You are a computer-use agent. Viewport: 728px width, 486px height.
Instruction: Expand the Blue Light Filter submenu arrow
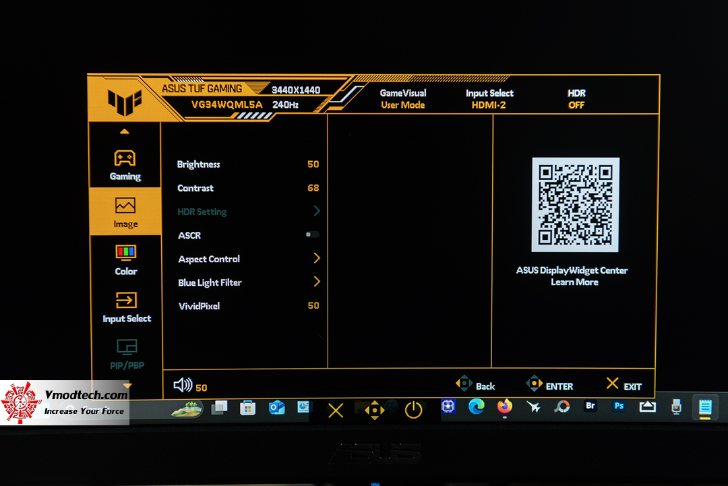coord(317,282)
